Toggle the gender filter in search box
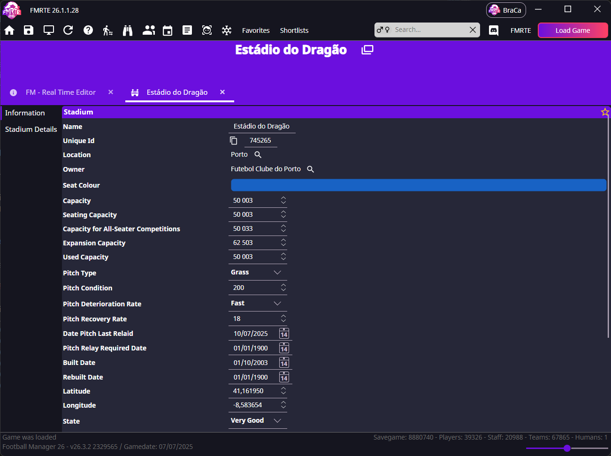 (x=383, y=30)
